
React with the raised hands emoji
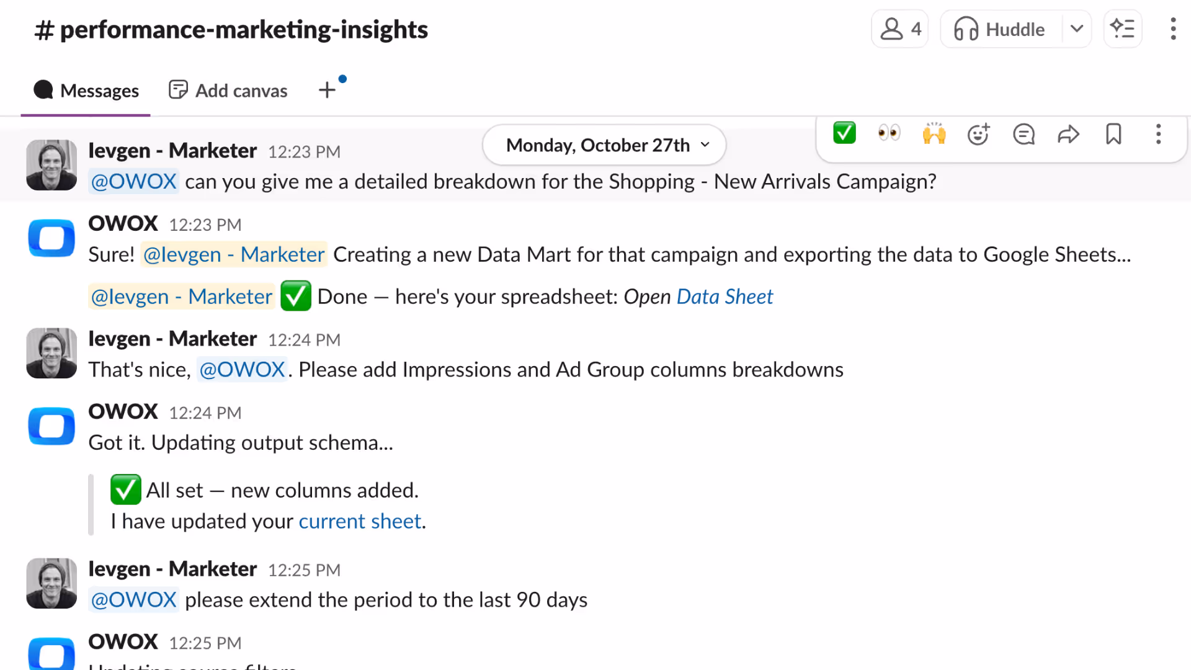click(934, 134)
